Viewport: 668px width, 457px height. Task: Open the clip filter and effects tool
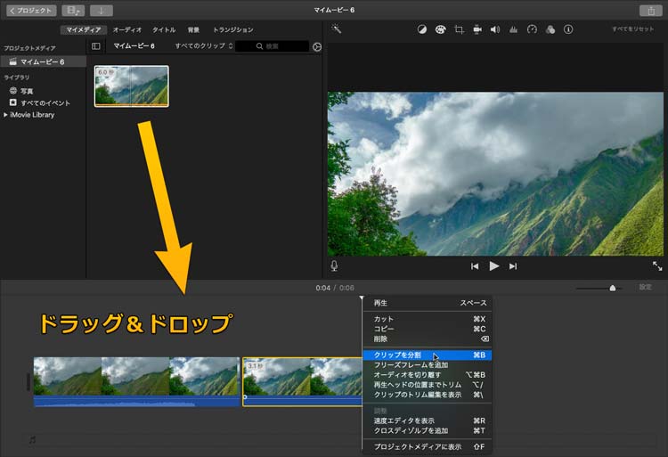pyautogui.click(x=550, y=29)
